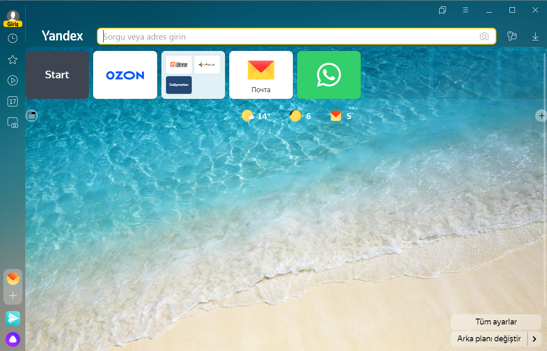The width and height of the screenshot is (547, 351).
Task: Open the browser hamburger menu
Action: point(466,10)
